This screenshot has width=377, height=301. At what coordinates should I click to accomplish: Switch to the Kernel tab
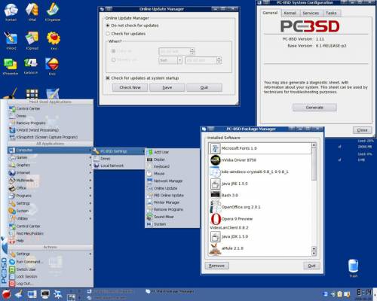290,13
